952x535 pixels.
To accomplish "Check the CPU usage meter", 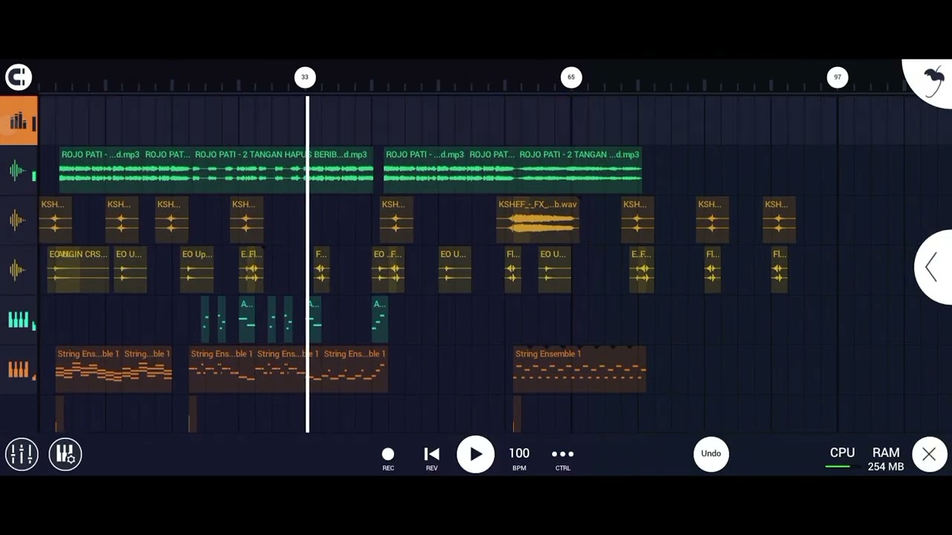I will [842, 458].
